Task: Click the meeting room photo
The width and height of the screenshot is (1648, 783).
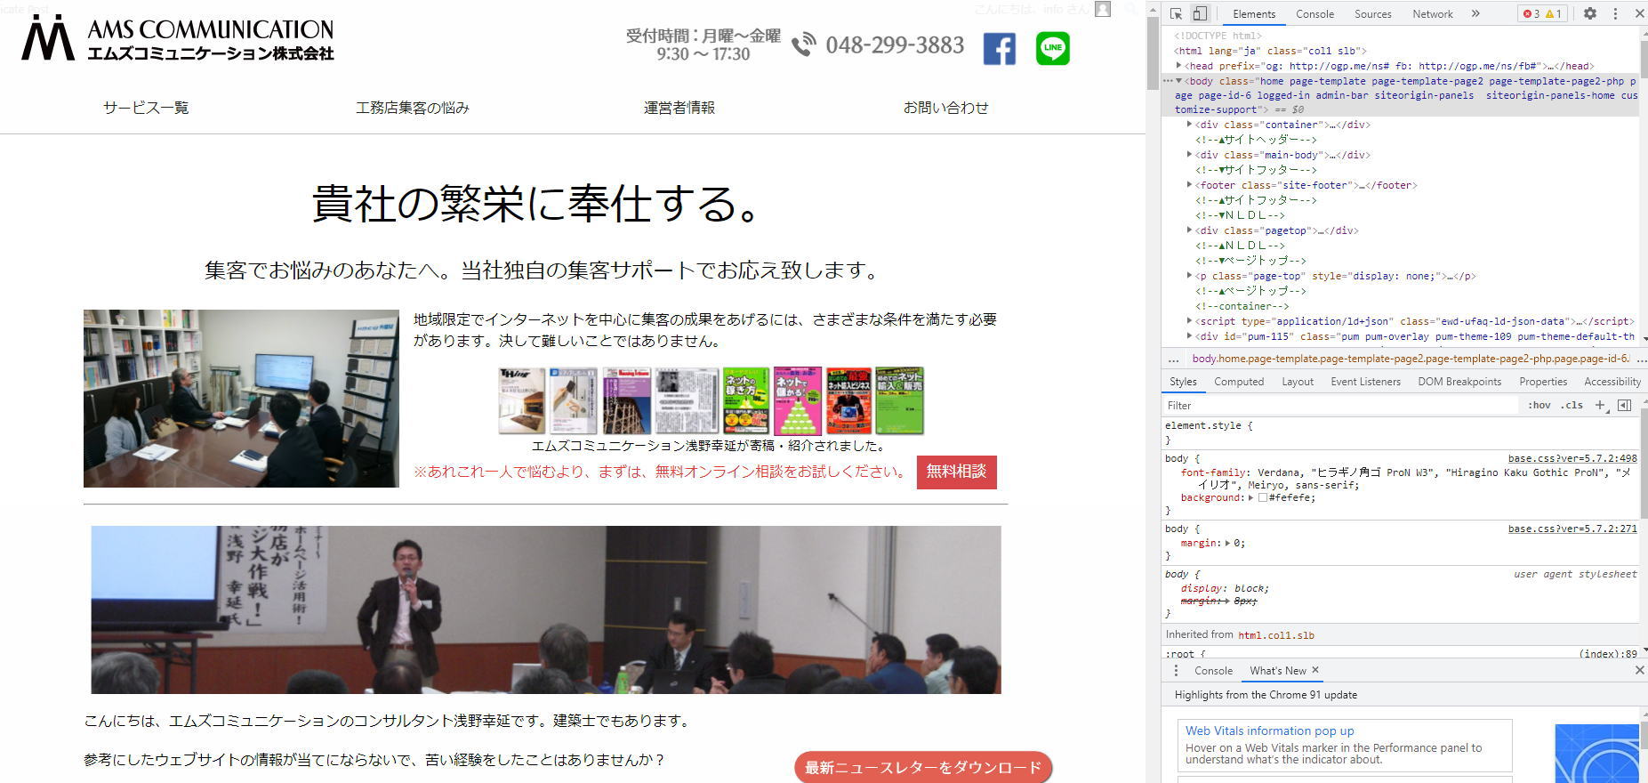Action: [x=241, y=399]
